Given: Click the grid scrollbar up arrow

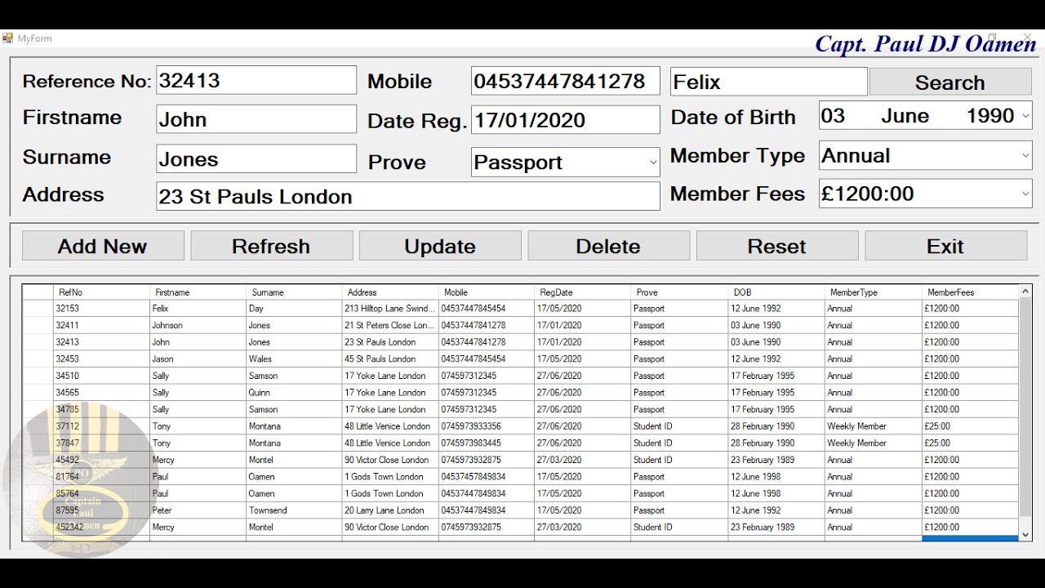Looking at the screenshot, I should tap(1025, 291).
